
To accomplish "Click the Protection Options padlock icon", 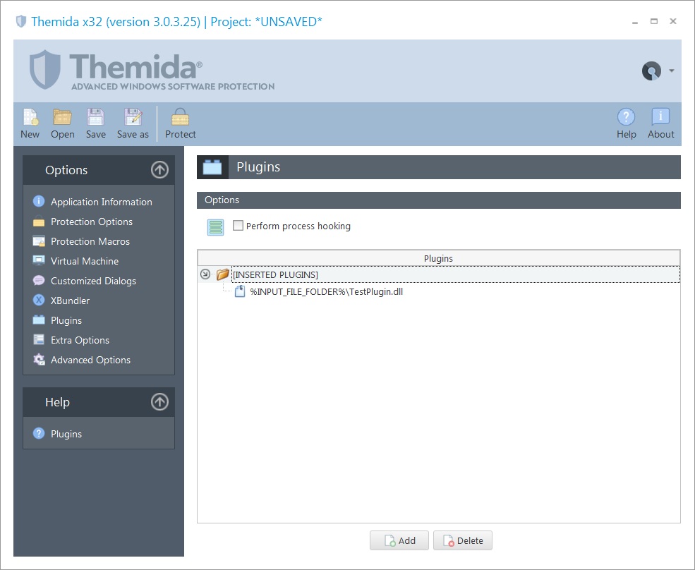I will [39, 222].
